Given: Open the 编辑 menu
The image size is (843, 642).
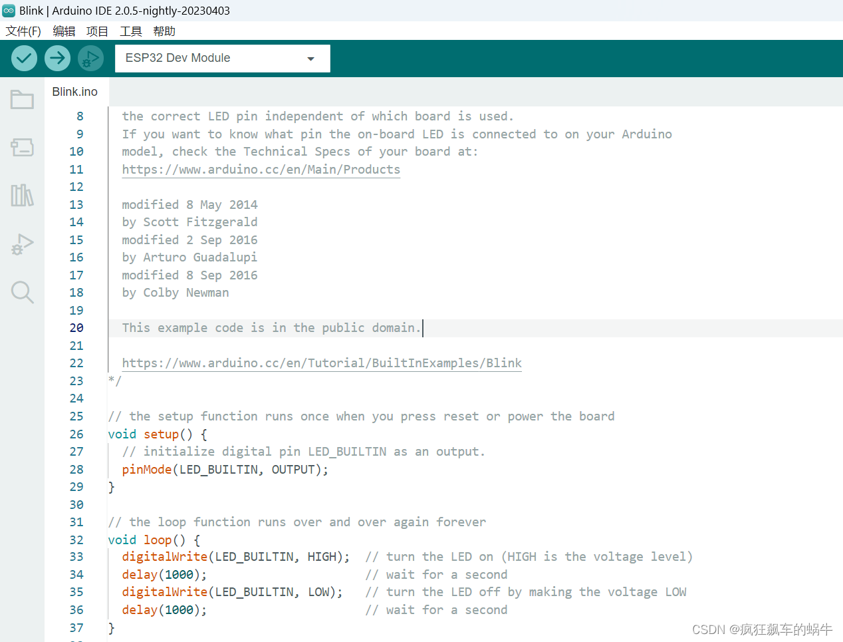Looking at the screenshot, I should pyautogui.click(x=64, y=31).
